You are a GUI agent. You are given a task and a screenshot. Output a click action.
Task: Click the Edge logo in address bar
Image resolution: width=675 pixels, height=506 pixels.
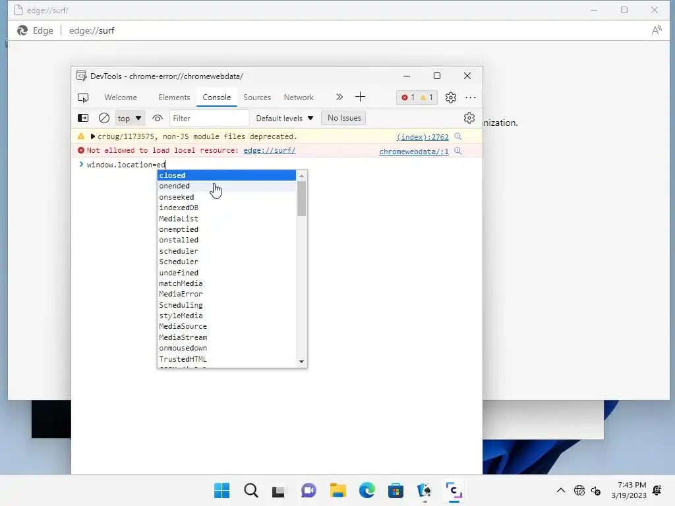tap(22, 30)
